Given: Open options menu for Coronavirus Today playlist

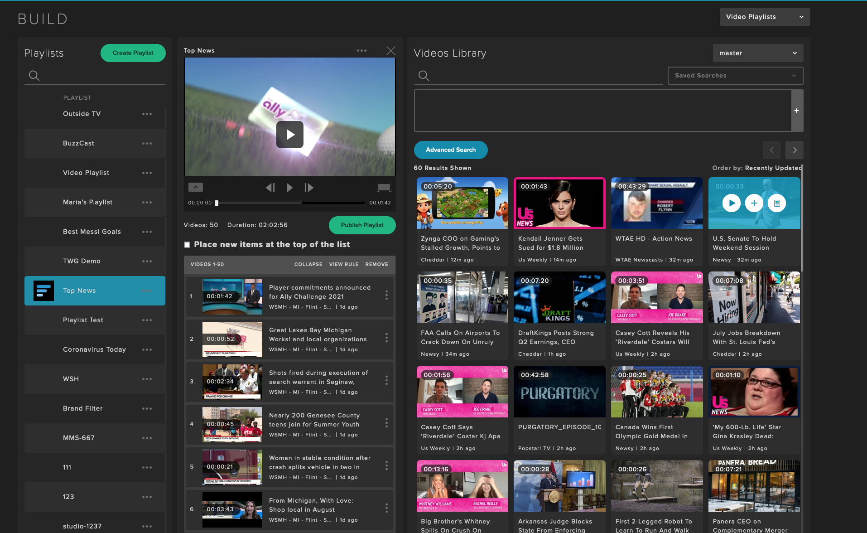Looking at the screenshot, I should point(147,349).
